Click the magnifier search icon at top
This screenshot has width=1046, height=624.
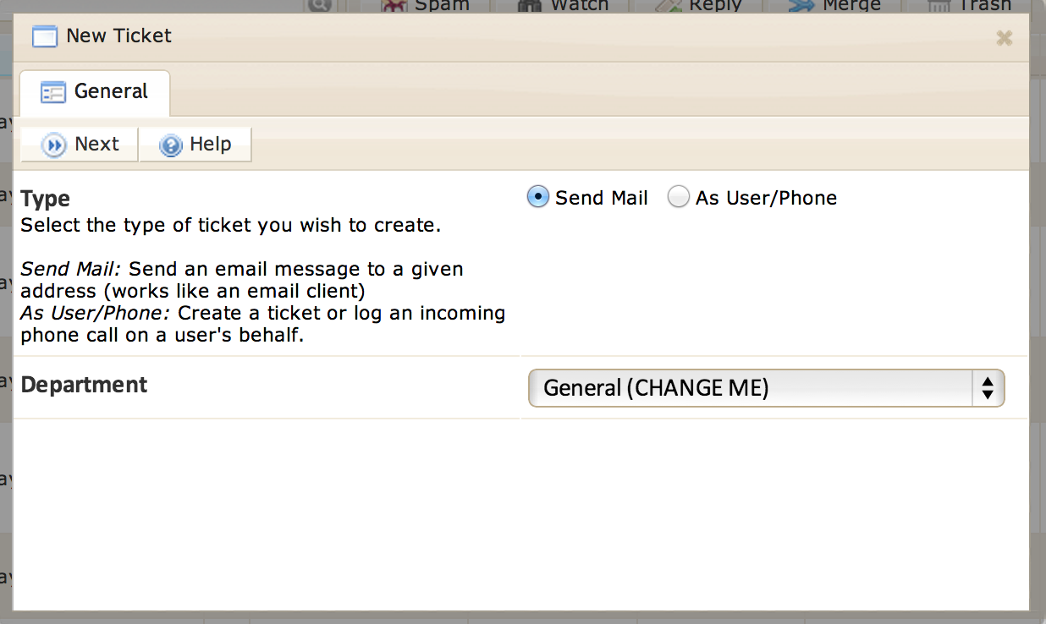click(x=319, y=5)
